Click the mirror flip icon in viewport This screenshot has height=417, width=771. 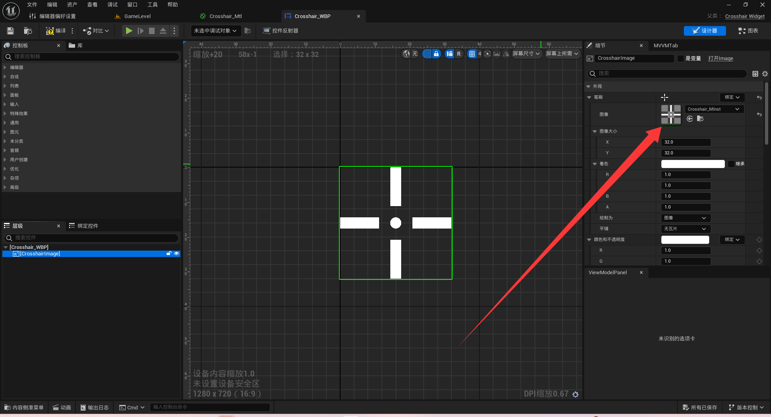[x=506, y=54]
